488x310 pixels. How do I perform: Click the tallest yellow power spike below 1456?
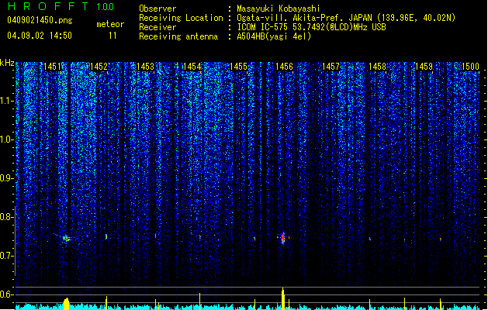click(283, 299)
